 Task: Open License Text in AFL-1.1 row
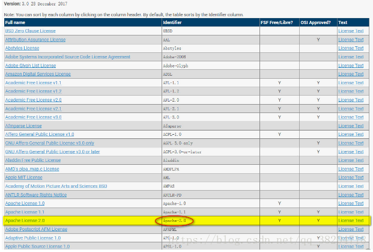pos(351,83)
